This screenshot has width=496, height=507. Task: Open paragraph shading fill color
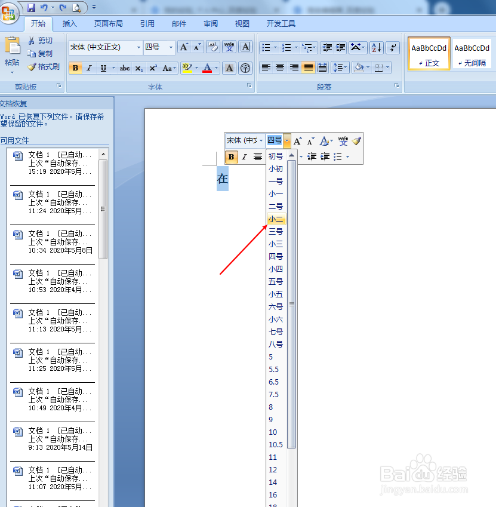(359, 68)
